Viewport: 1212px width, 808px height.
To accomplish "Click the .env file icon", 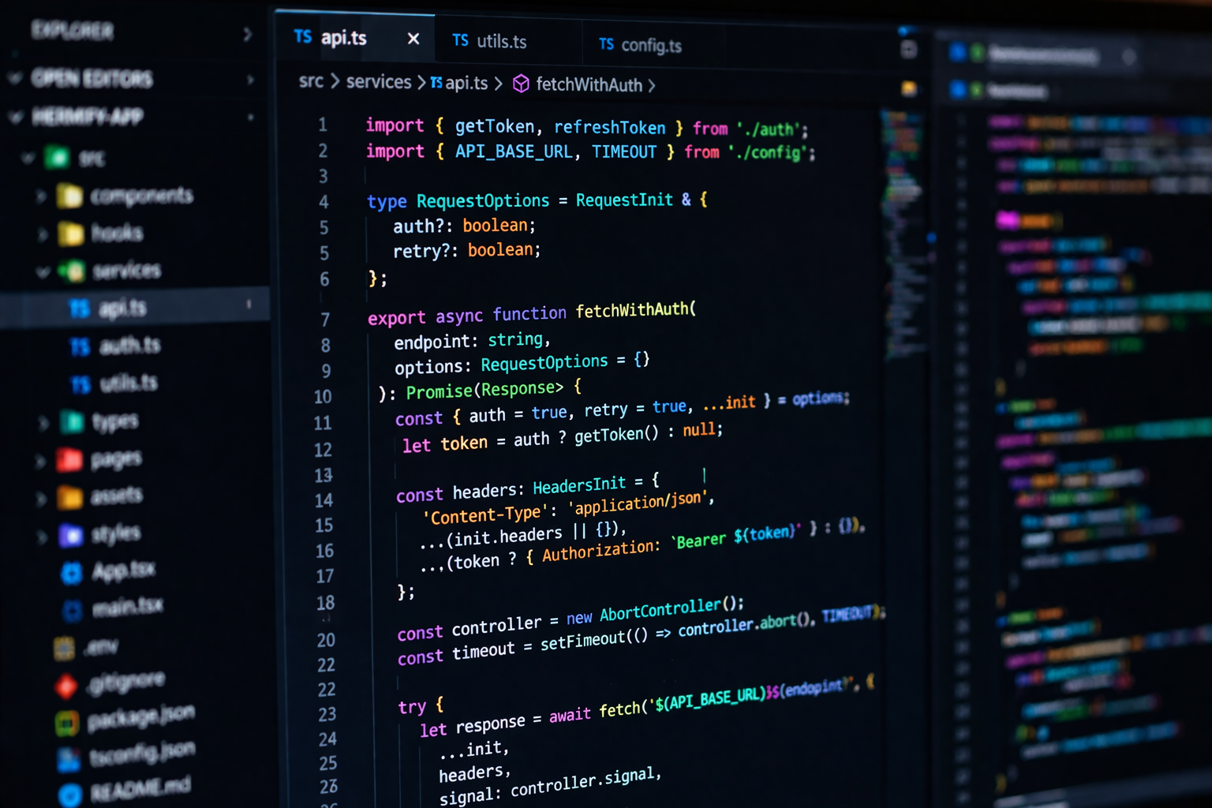I will 64,649.
